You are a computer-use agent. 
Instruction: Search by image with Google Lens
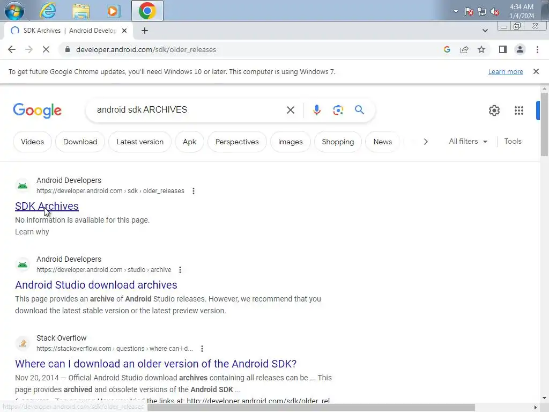click(338, 110)
